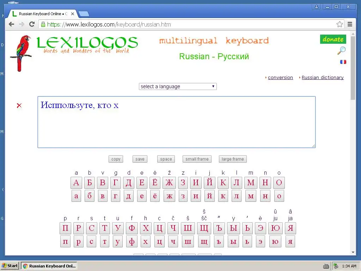Click the green donate button
The height and width of the screenshot is (271, 361).
click(x=333, y=39)
